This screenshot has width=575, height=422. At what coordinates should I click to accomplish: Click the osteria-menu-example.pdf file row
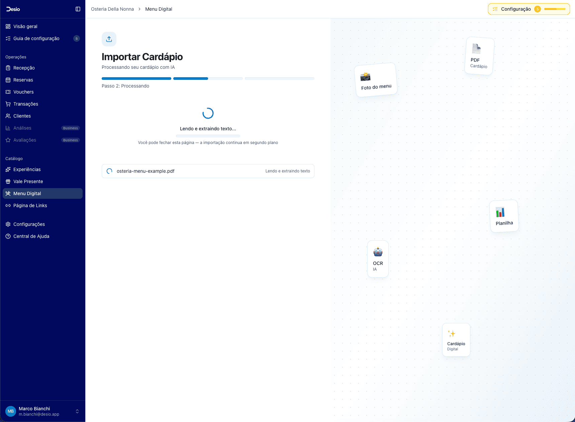coord(208,171)
